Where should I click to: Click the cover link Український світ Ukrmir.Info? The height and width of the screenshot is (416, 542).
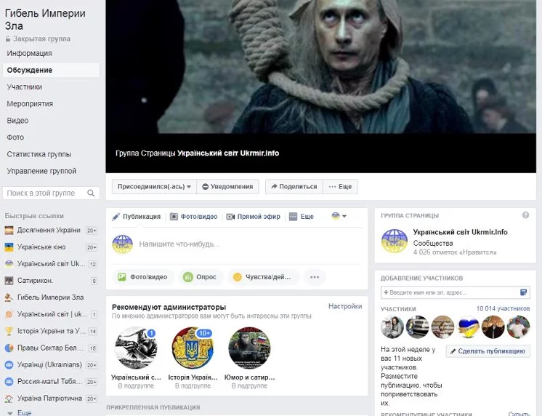[x=228, y=153]
